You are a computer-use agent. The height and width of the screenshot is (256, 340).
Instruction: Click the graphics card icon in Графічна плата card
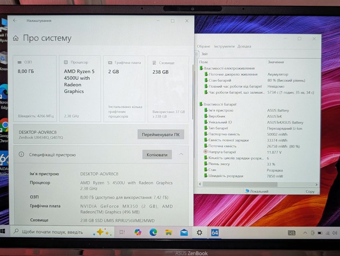(x=110, y=63)
